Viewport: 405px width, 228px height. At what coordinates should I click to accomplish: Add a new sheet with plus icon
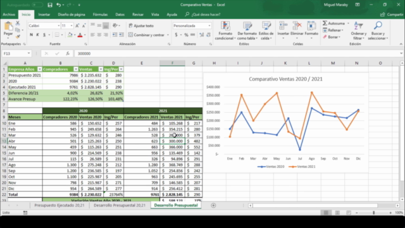pyautogui.click(x=213, y=205)
